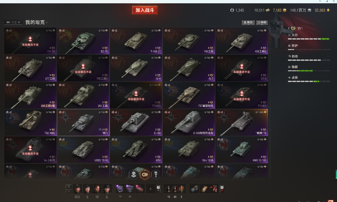Toggle the 参数 parameters filter button
337x202 pixels.
262,22
